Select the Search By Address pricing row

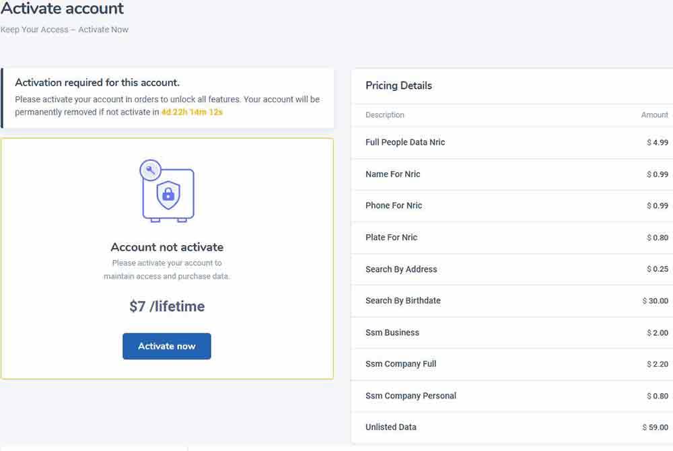[x=511, y=269]
